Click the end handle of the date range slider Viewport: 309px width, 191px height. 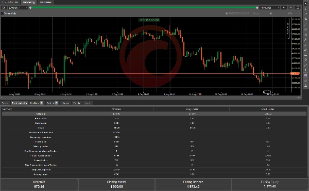pos(257,8)
